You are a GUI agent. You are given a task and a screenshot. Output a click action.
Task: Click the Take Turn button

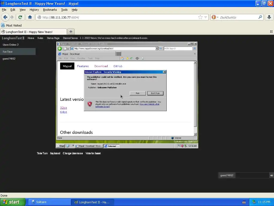[42, 153]
